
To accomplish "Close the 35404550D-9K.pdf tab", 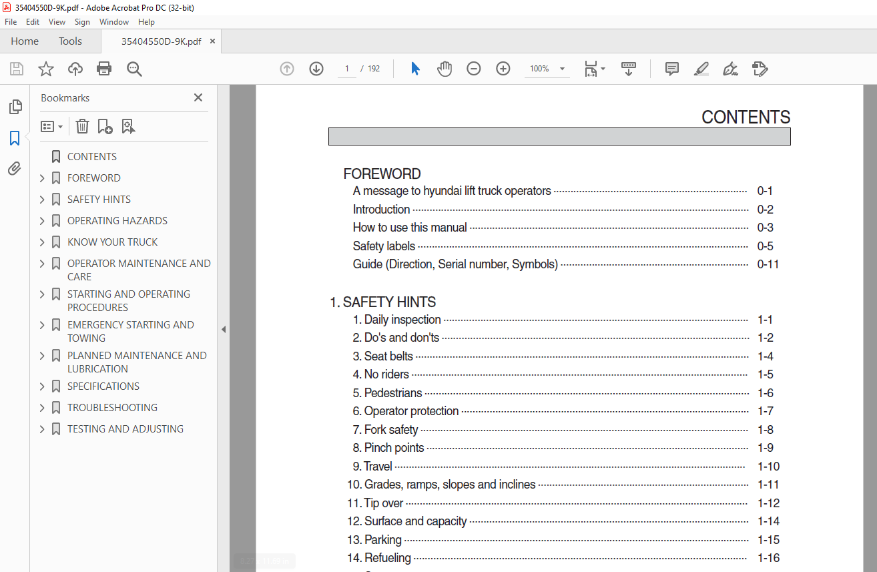I will tap(212, 41).
